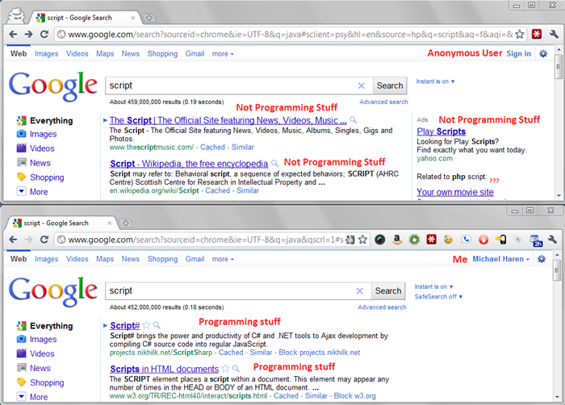The height and width of the screenshot is (405, 565).
Task: Go back in the top Chrome window
Action: 14,34
